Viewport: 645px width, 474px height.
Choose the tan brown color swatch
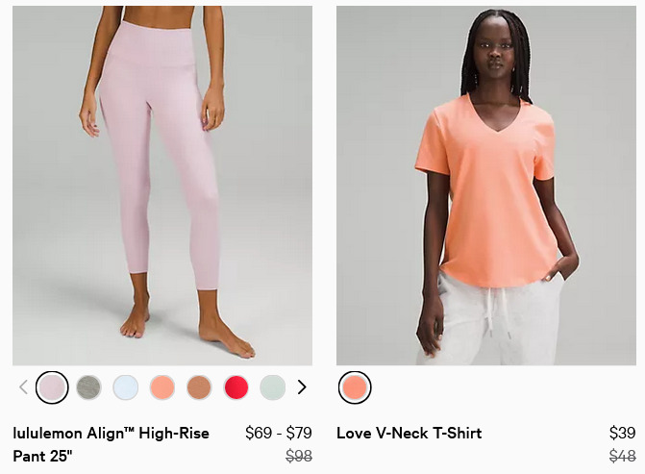coord(199,387)
